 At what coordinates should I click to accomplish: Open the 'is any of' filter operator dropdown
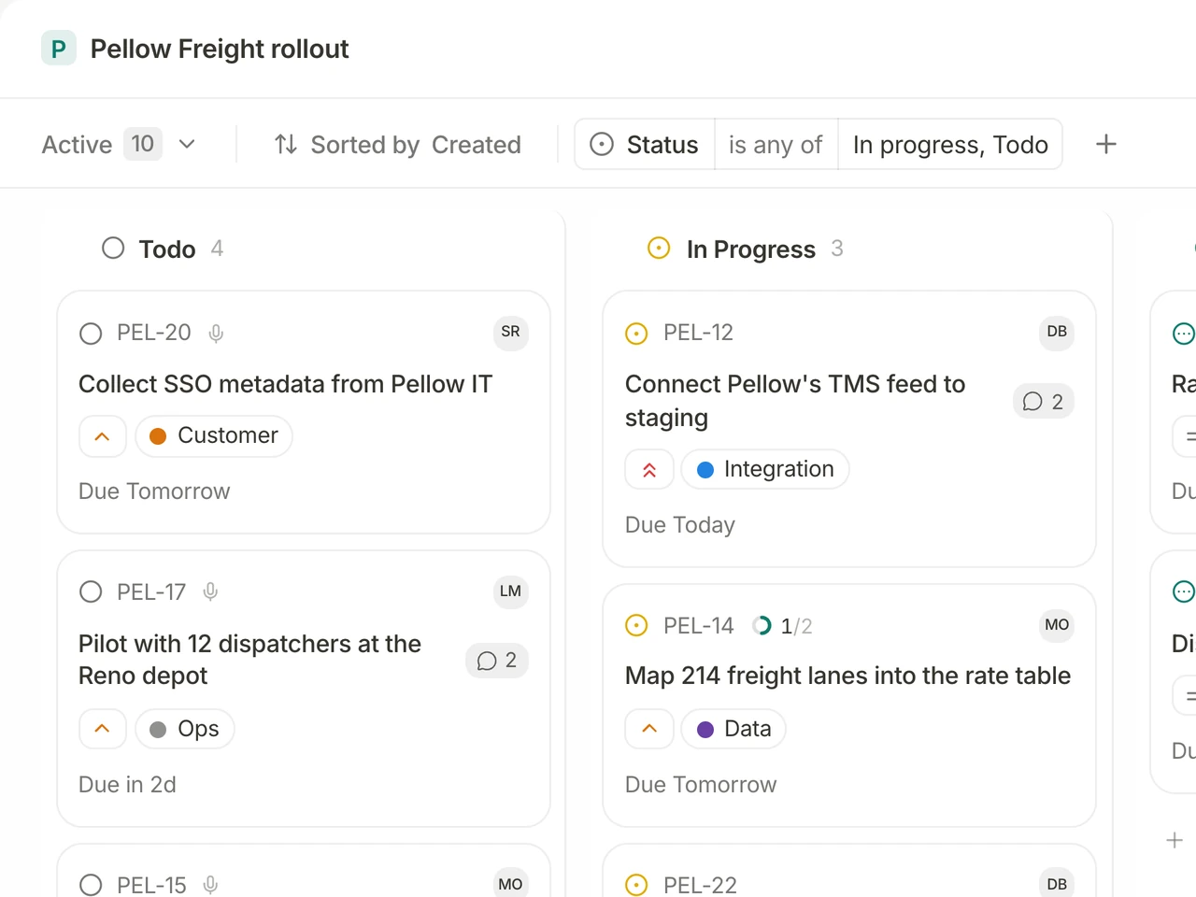[x=776, y=144]
